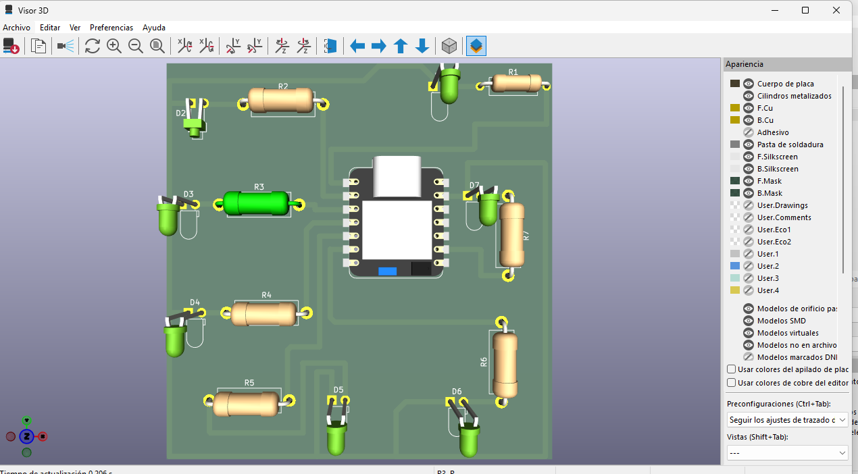Open the Ayuda menu
The image size is (858, 474).
154,28
